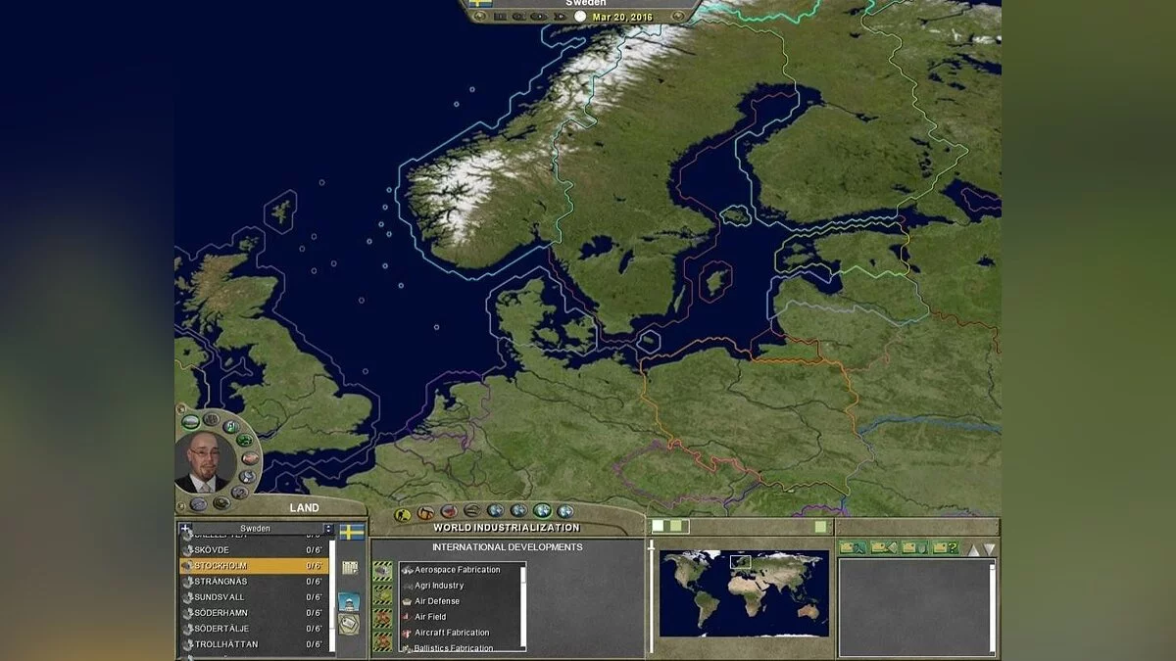Select SÖDERHAMN in the city list
Viewport: 1176px width, 661px height.
coord(254,613)
